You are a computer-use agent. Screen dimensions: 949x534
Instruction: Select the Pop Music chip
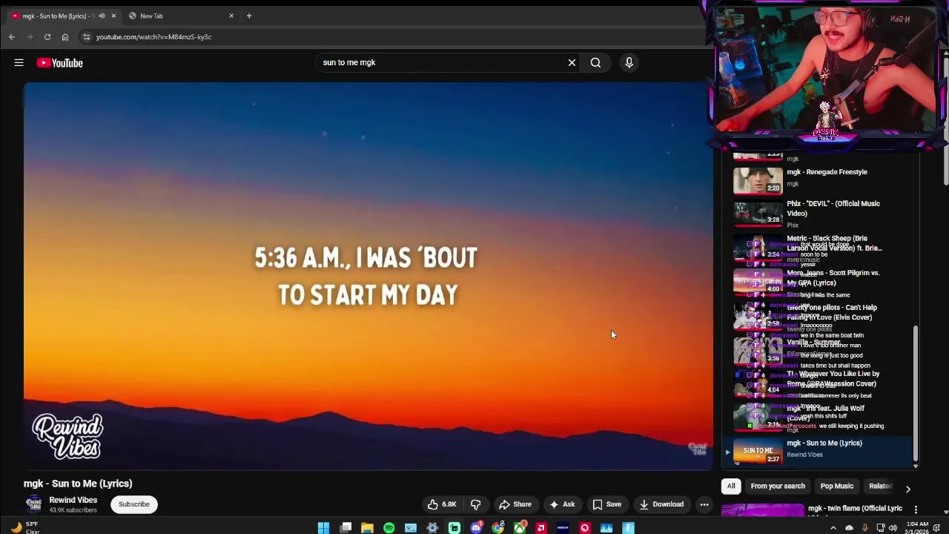pos(837,486)
